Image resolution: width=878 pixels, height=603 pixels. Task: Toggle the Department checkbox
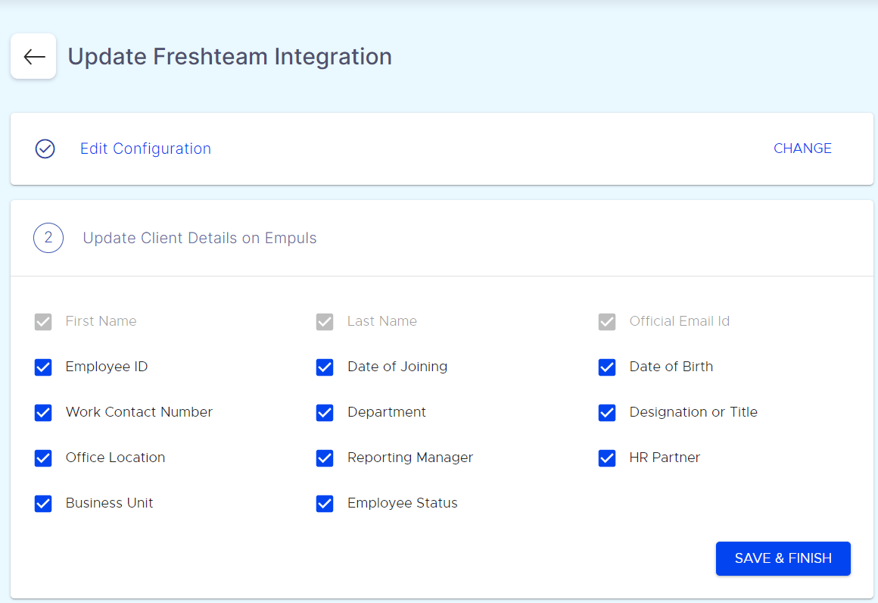[325, 412]
